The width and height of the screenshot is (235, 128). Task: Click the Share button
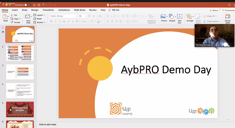point(214,10)
